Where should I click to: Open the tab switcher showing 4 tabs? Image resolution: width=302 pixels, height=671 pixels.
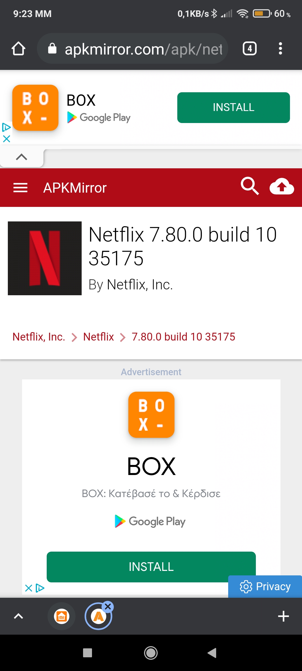(249, 49)
